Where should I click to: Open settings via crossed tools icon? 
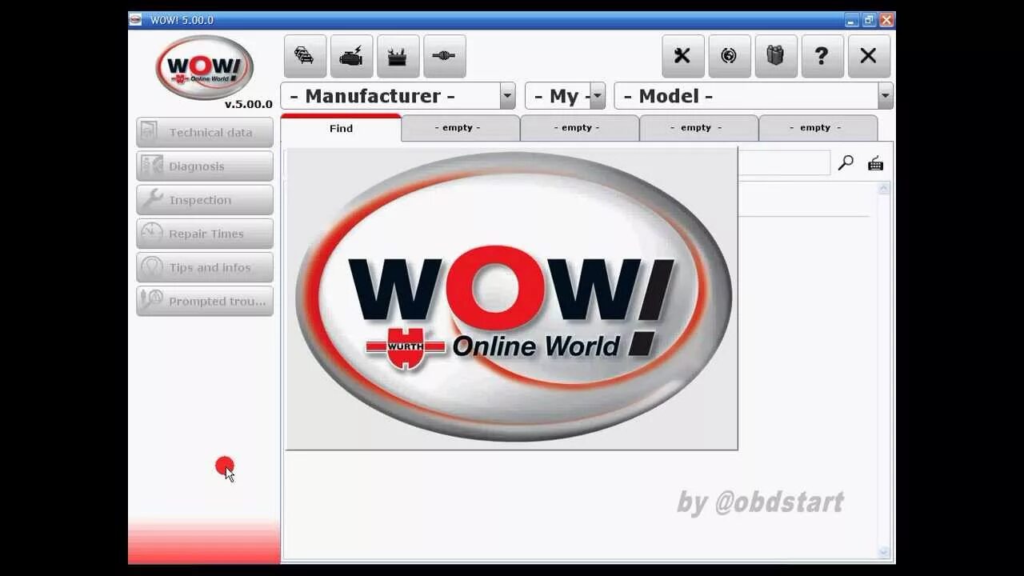click(x=682, y=56)
